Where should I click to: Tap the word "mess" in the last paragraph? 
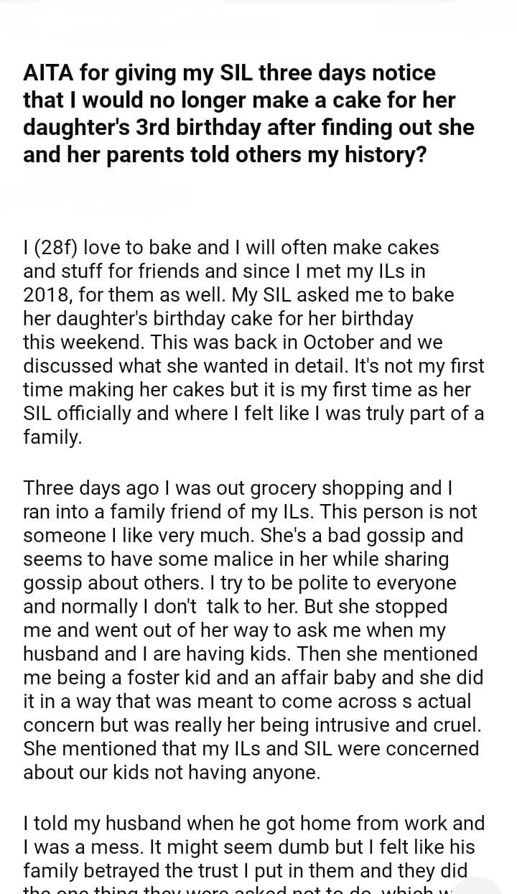click(112, 847)
